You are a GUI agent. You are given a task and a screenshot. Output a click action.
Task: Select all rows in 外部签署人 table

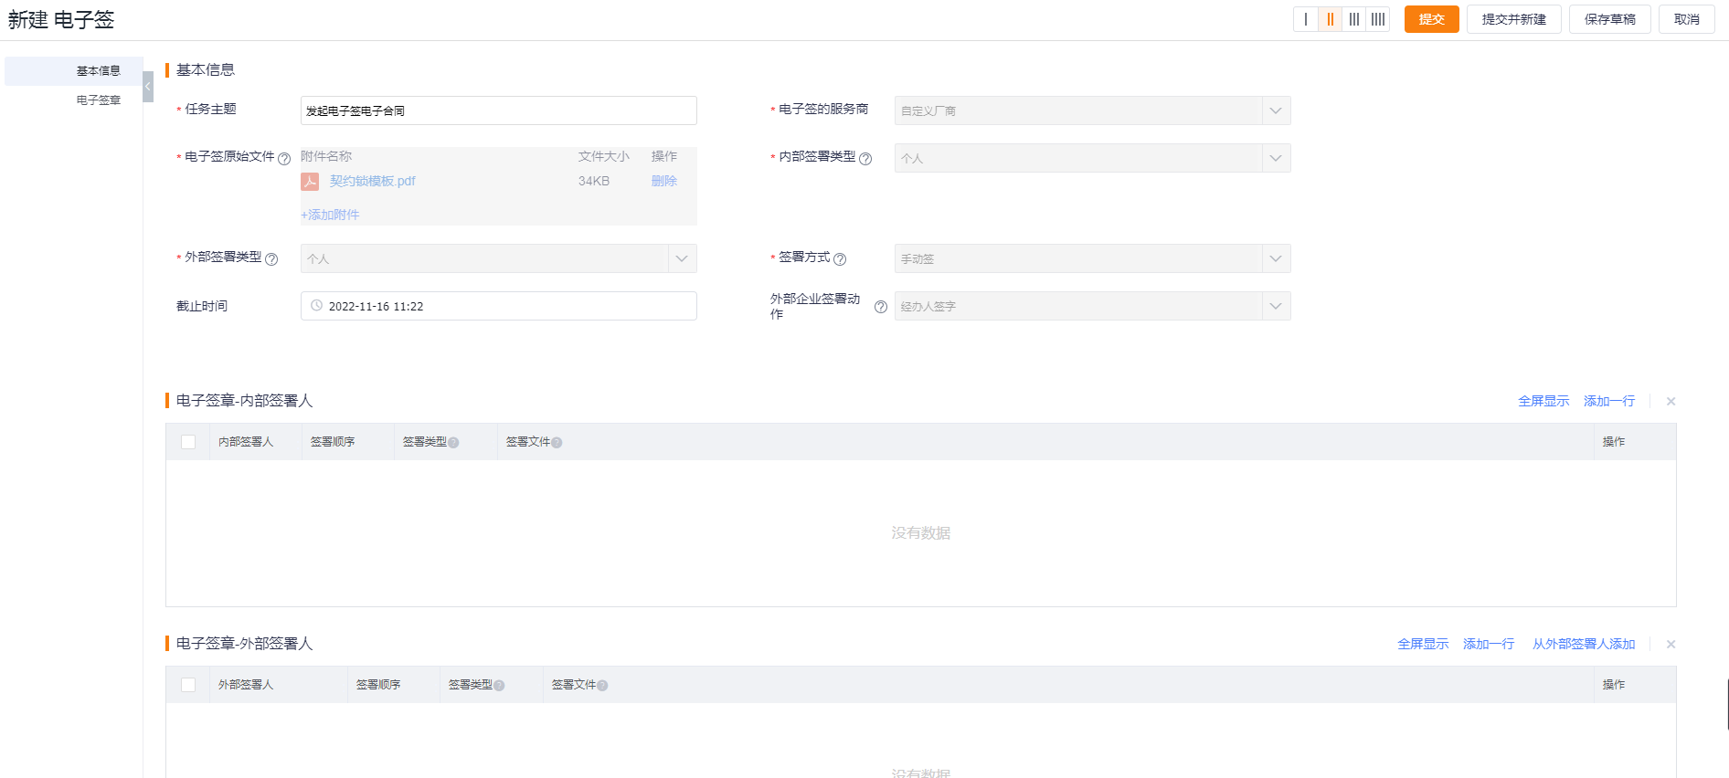(188, 685)
